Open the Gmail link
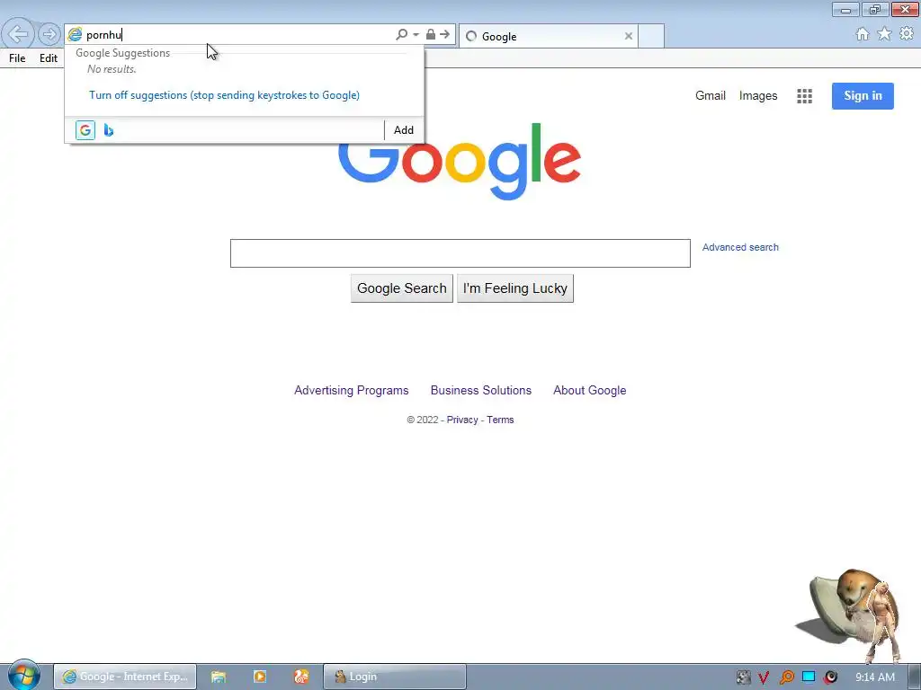The image size is (921, 690). click(x=711, y=95)
